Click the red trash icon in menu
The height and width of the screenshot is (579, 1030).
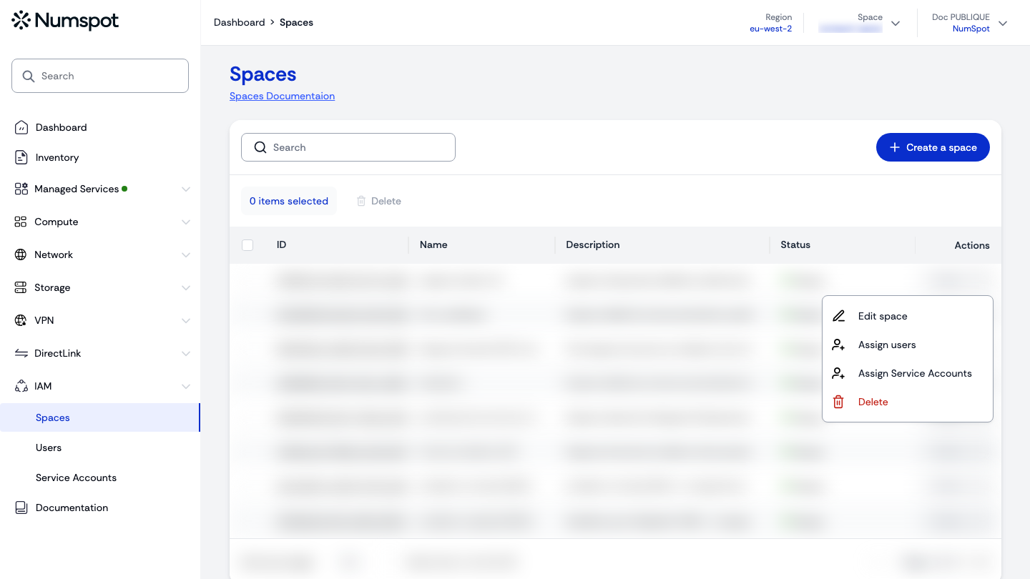[838, 402]
